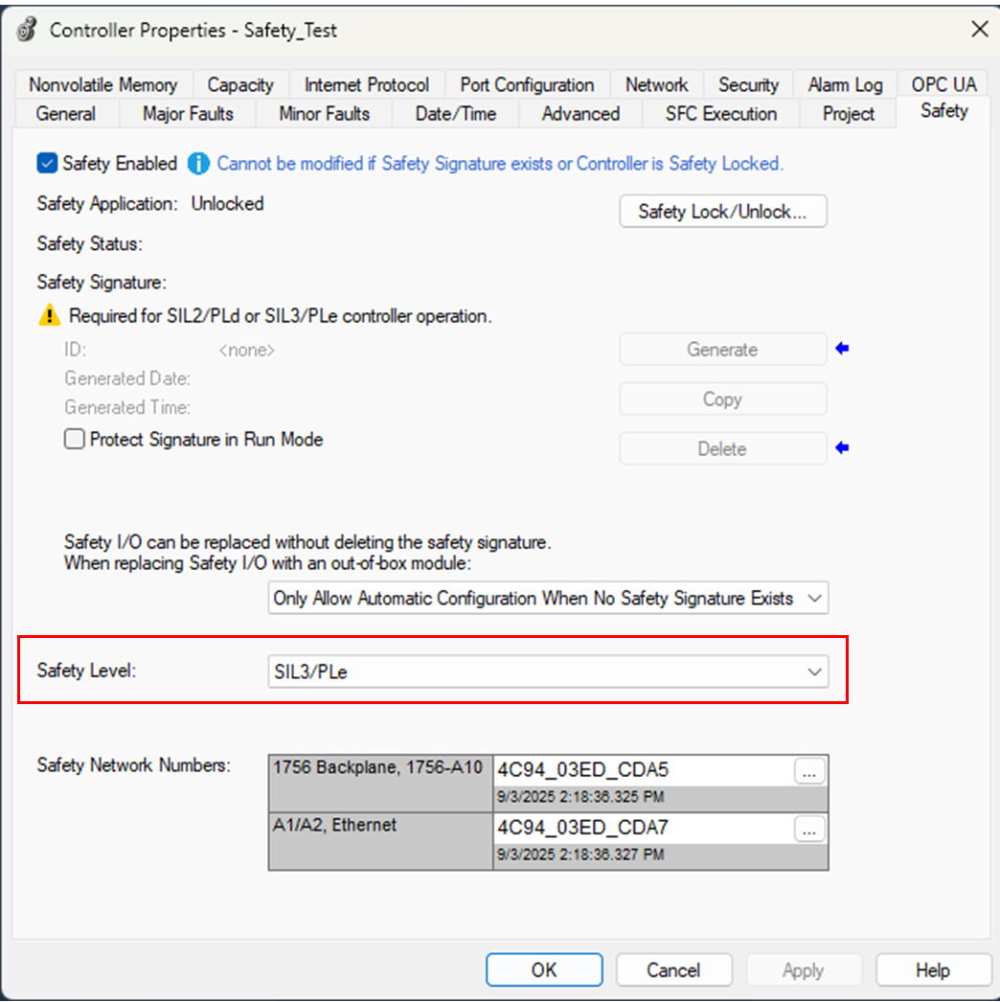Click the controller gear icon in title bar
The image size is (1000, 1002).
(x=27, y=30)
